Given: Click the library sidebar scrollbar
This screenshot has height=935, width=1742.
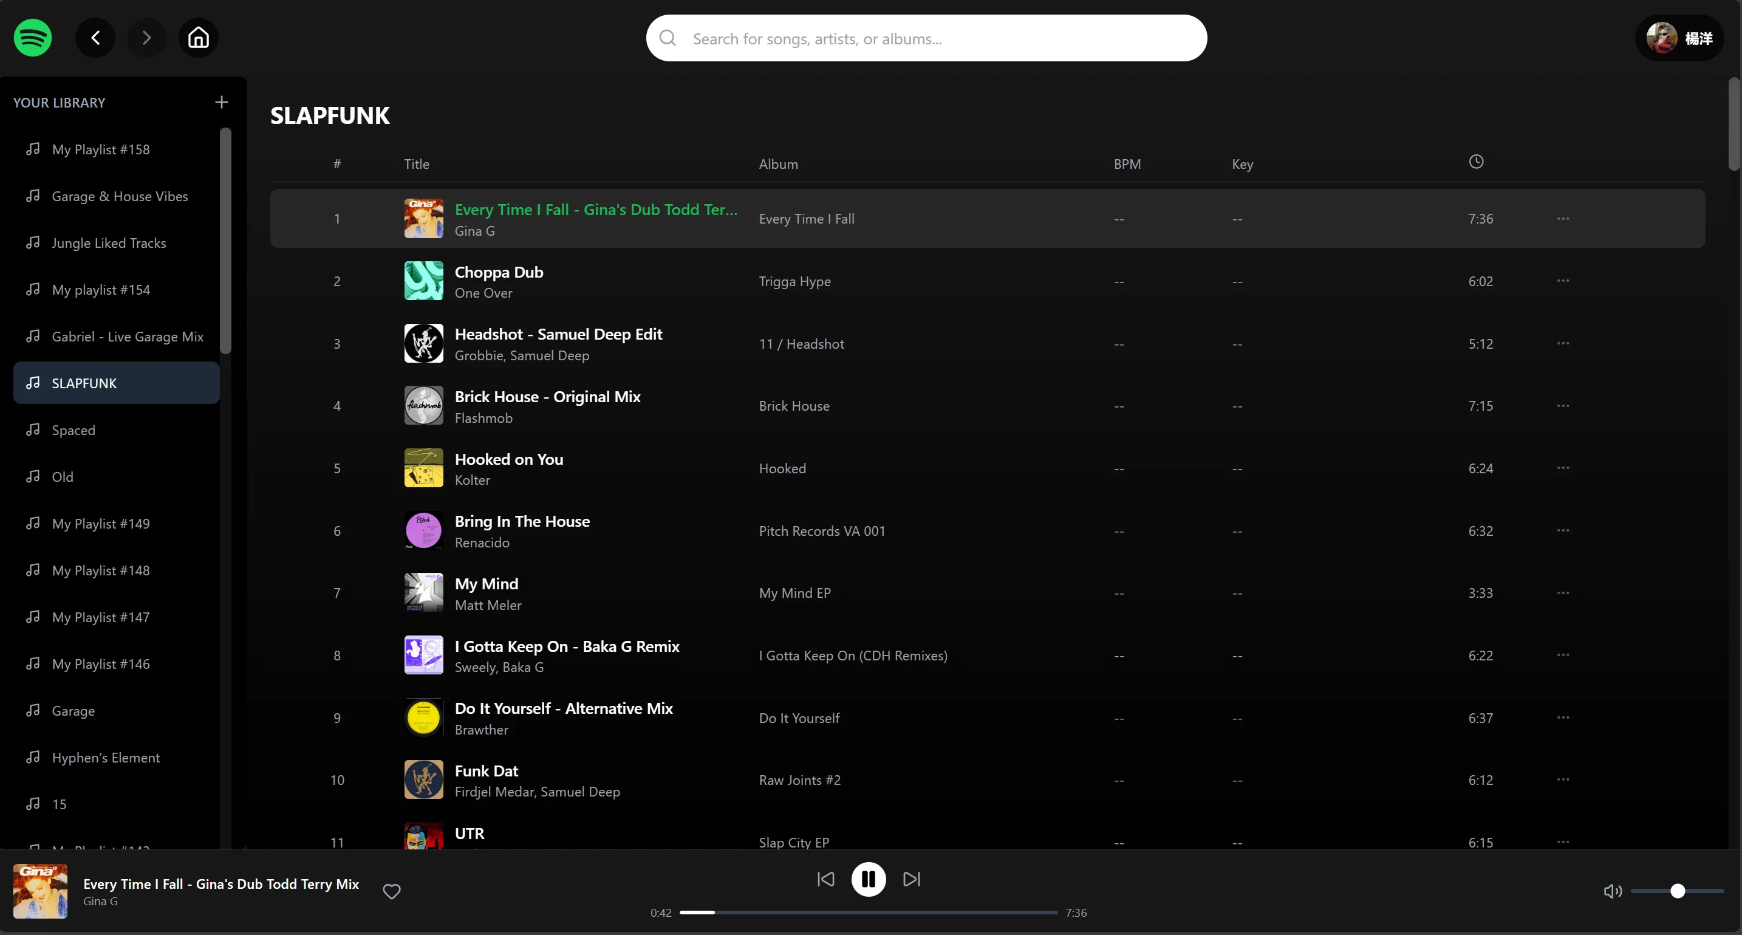Looking at the screenshot, I should (226, 241).
